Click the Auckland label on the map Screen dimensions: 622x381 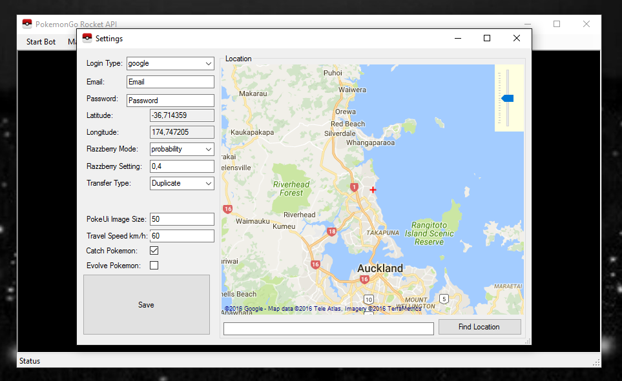click(x=380, y=268)
